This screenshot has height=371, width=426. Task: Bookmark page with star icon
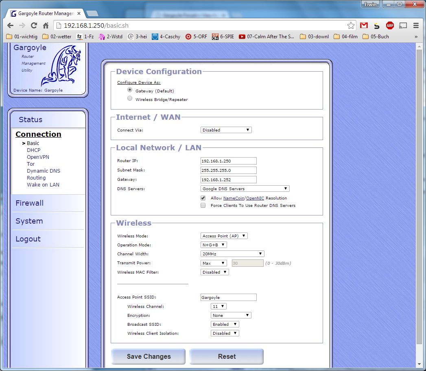351,25
